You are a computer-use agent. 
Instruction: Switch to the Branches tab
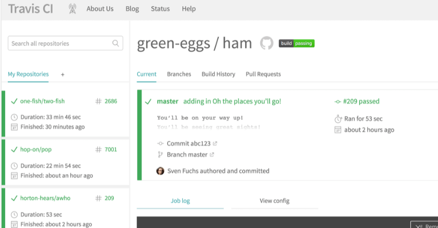click(x=179, y=74)
